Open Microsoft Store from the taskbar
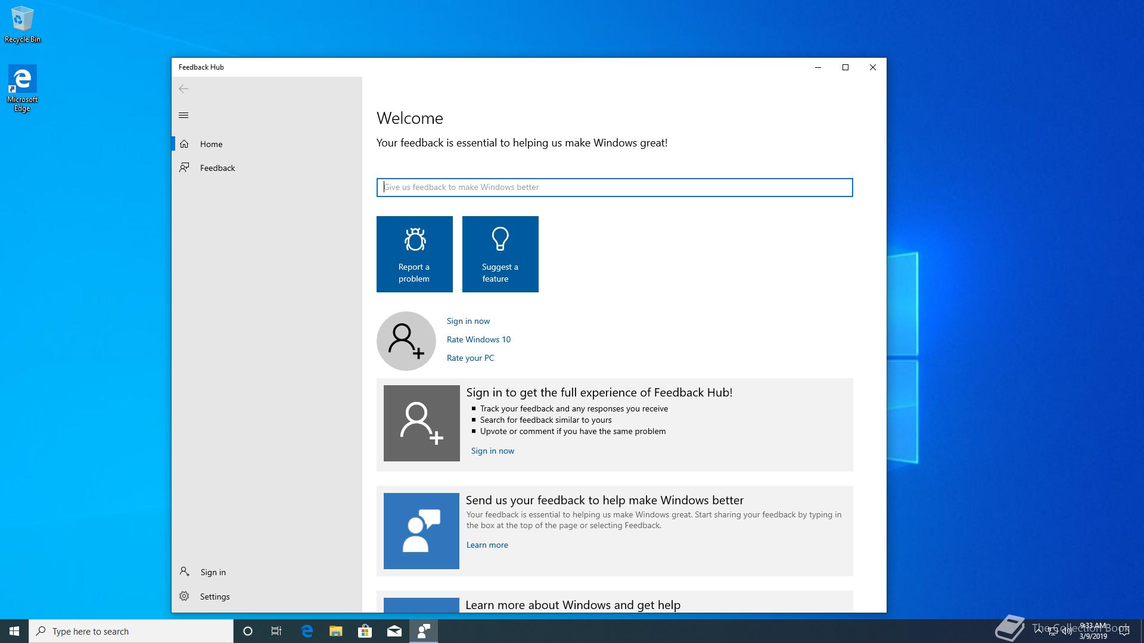Viewport: 1144px width, 643px height. (365, 631)
